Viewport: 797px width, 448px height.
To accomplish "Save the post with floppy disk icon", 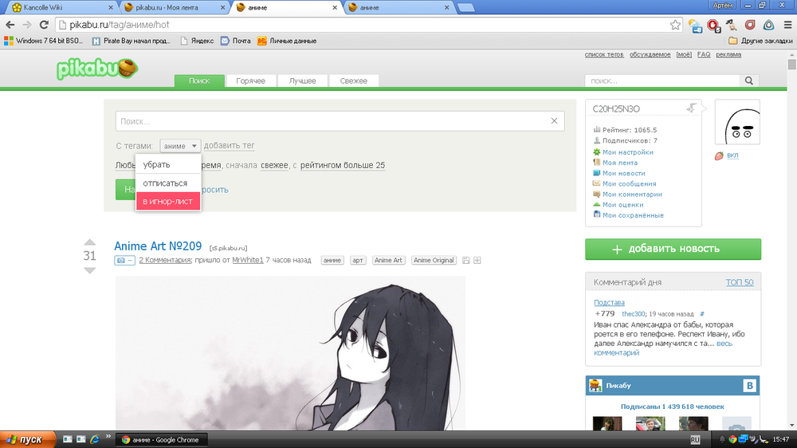I will (x=465, y=261).
